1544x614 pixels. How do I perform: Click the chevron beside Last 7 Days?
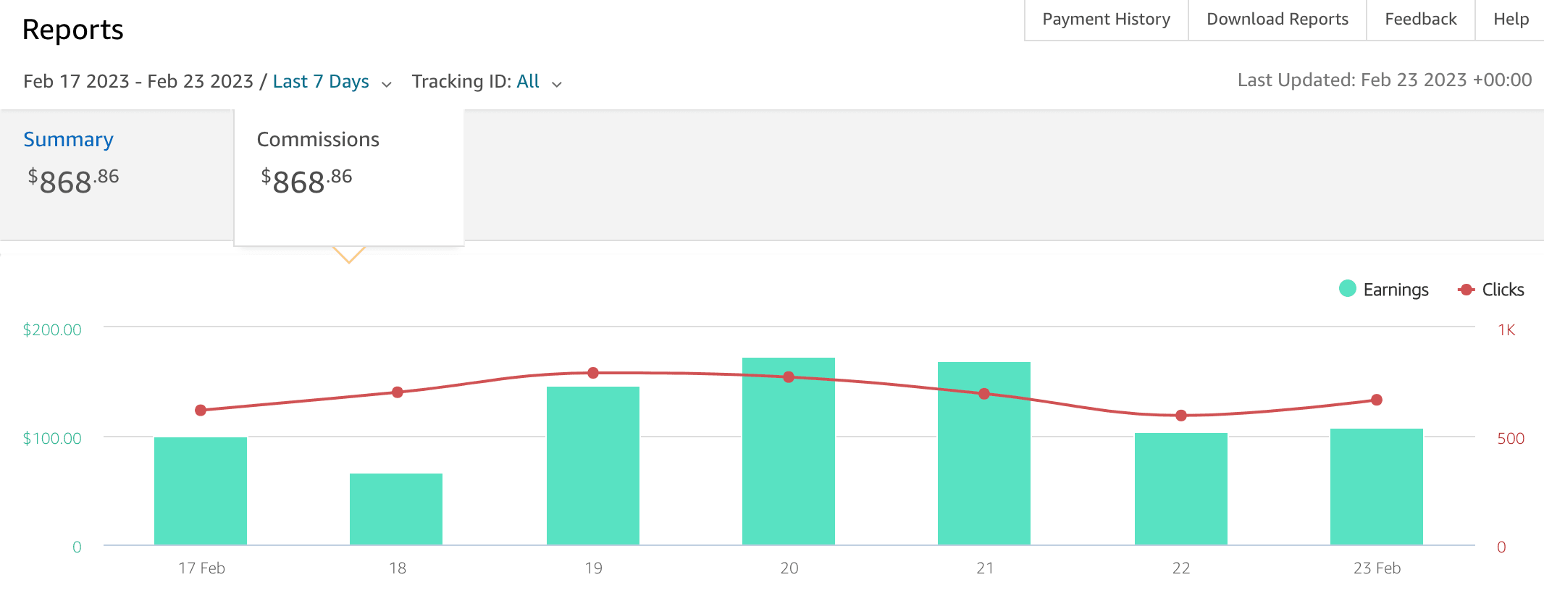387,84
